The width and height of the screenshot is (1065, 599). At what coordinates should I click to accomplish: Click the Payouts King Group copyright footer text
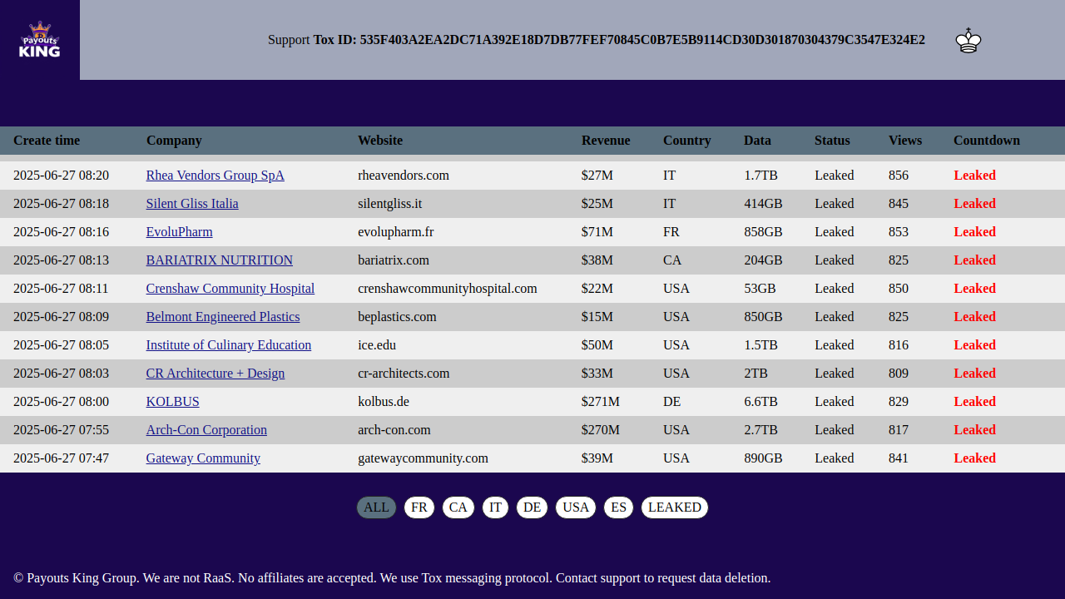click(x=392, y=578)
